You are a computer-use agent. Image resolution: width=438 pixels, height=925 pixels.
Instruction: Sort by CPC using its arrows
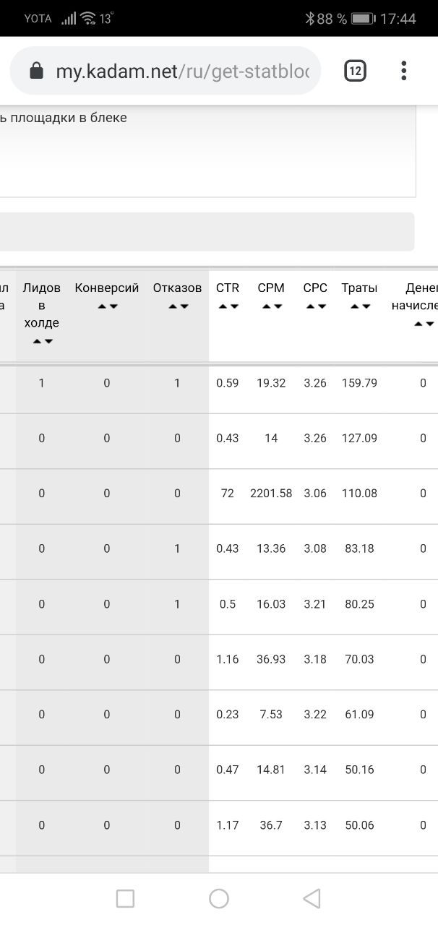[315, 306]
